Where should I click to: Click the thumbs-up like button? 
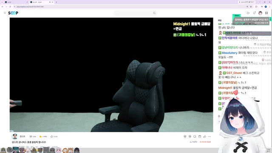54,136
